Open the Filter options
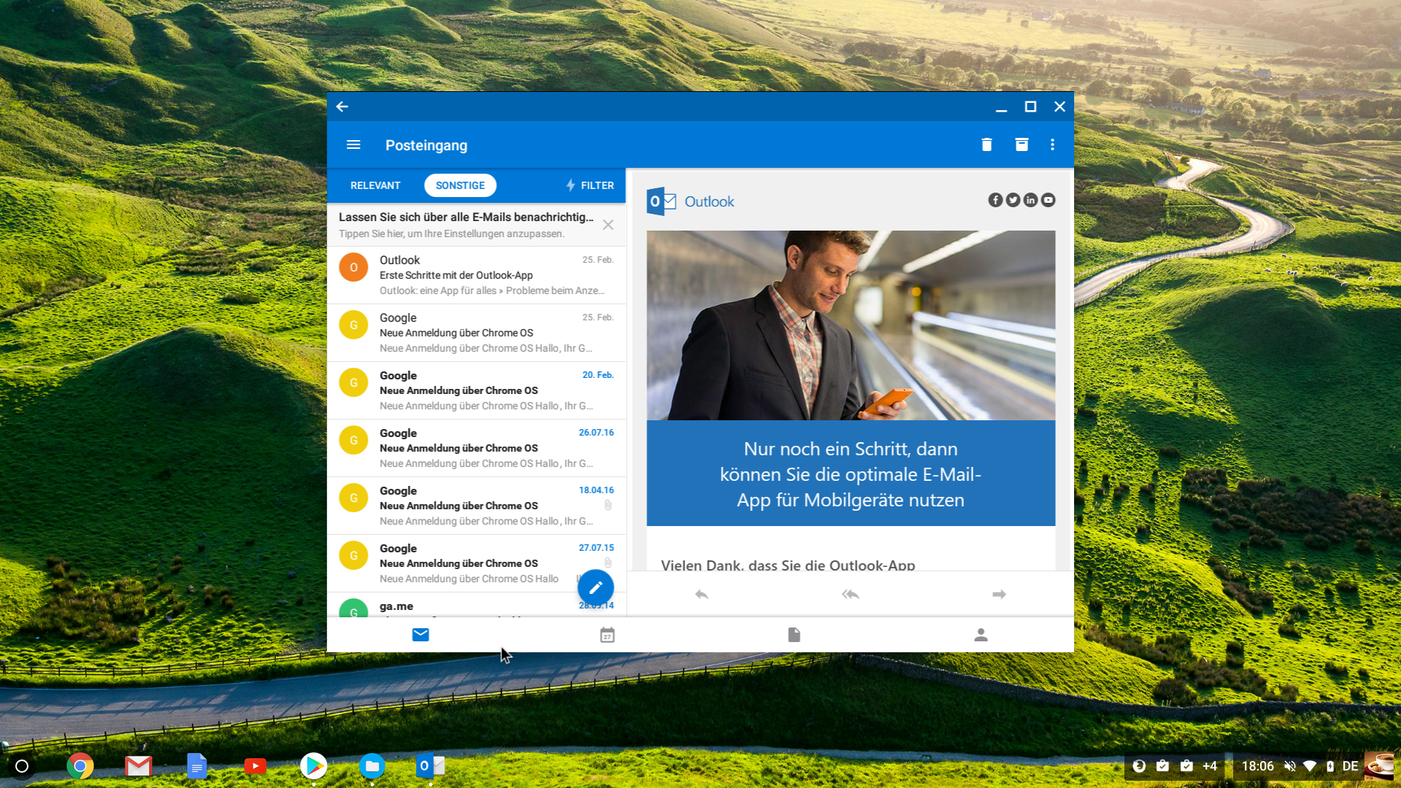The width and height of the screenshot is (1401, 788). point(590,185)
